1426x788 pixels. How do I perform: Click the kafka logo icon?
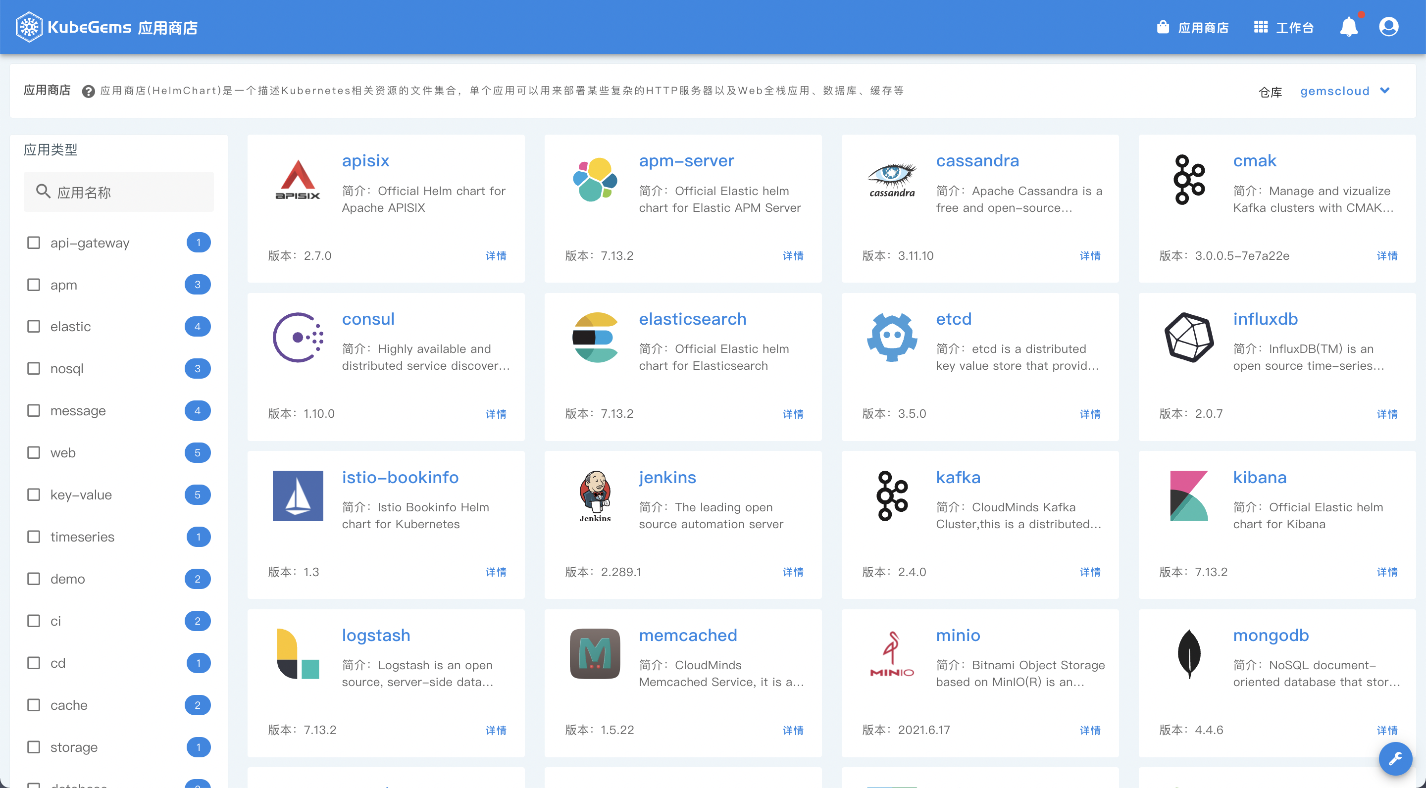click(892, 495)
